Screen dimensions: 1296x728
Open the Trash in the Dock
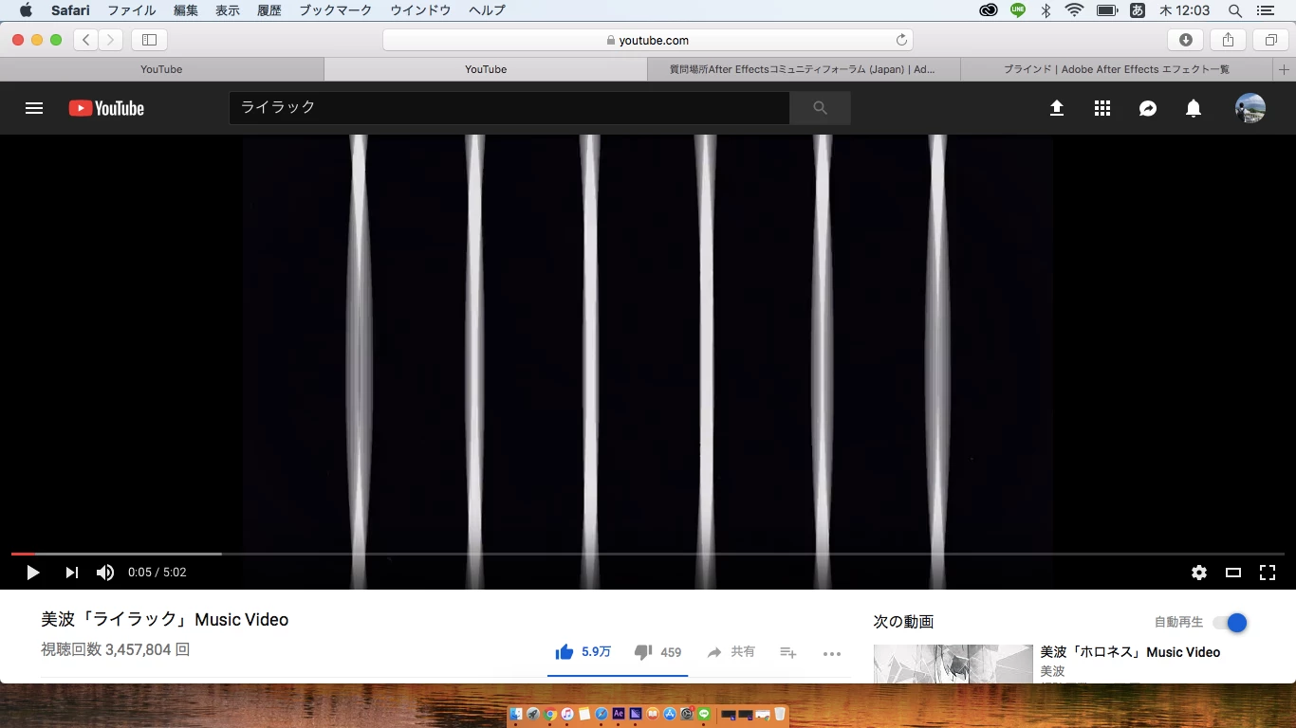point(779,714)
